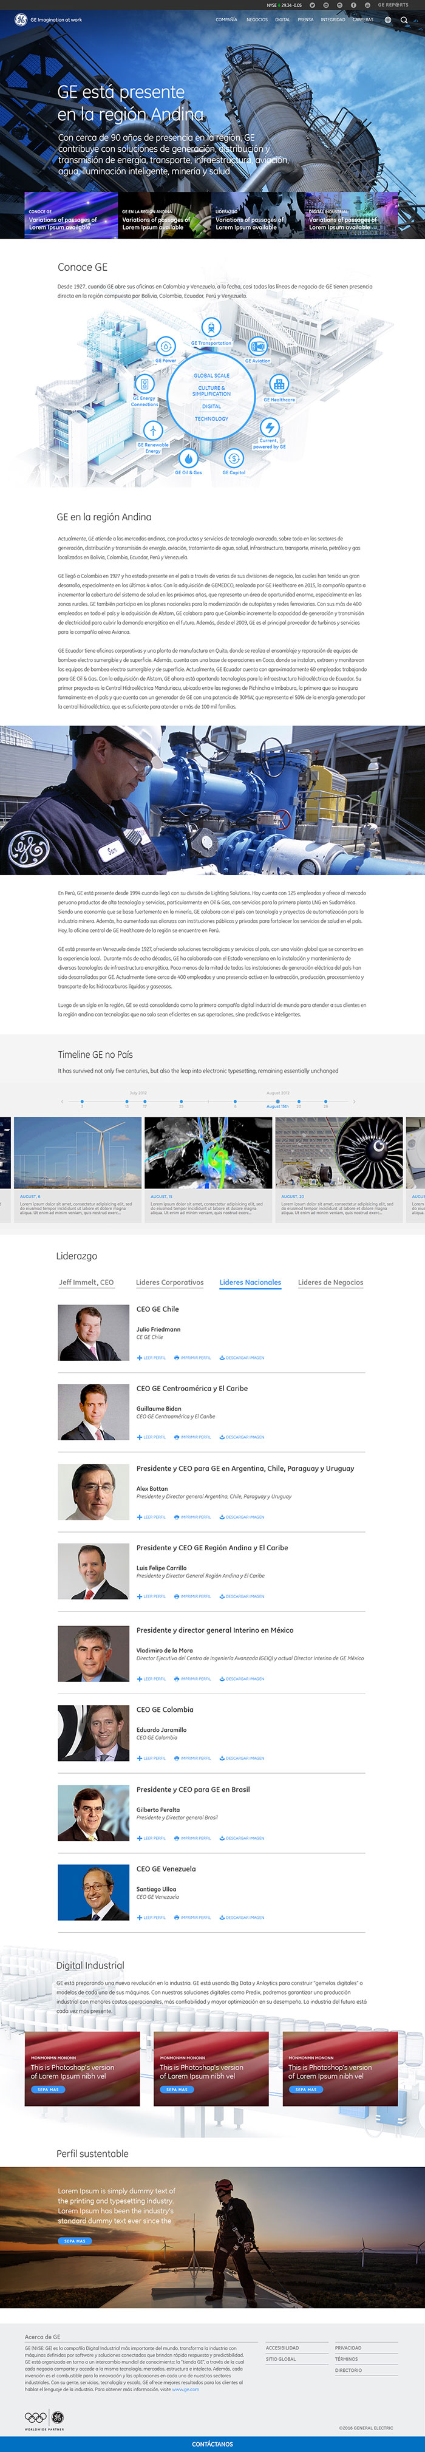This screenshot has height=2452, width=425.
Task: Click SEPA MÁS on middle Digital Industrial card
Action: tap(178, 2089)
